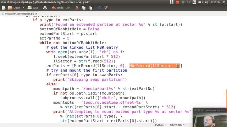This screenshot has height=127, width=227.
Task: Open the Wi-Fi network indicator
Action: coord(188,2)
